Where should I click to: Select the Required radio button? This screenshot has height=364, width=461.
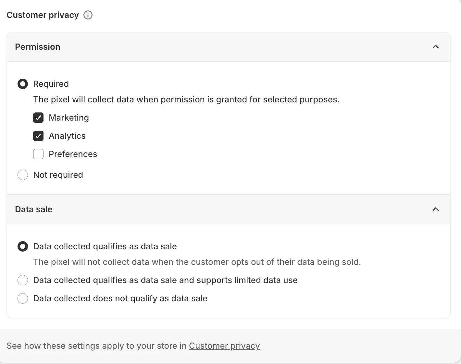coord(23,84)
